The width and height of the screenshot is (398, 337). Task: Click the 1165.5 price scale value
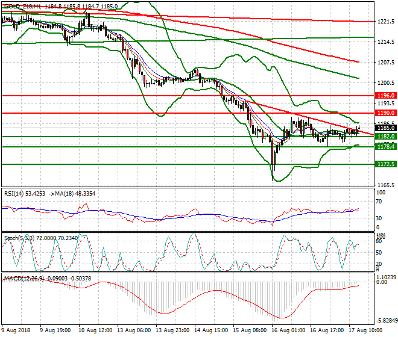[x=386, y=185]
